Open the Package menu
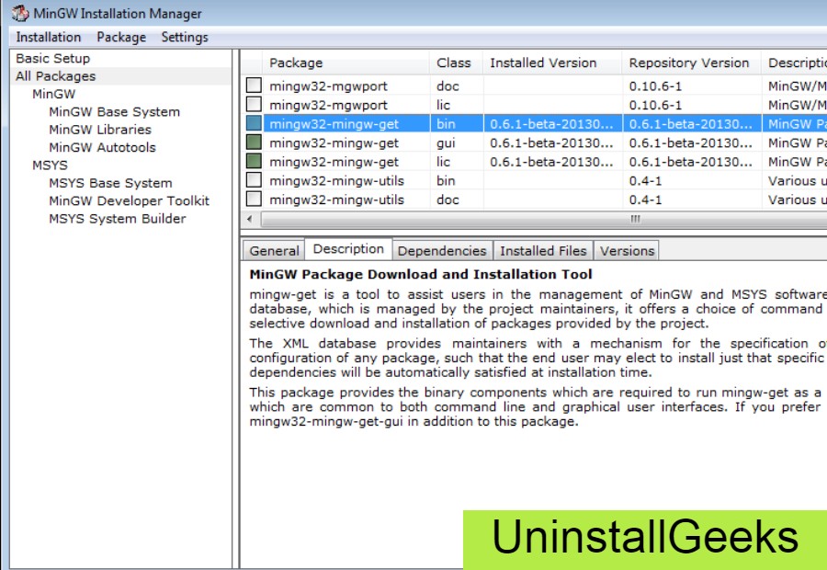Screen dimensions: 827x570 (121, 37)
